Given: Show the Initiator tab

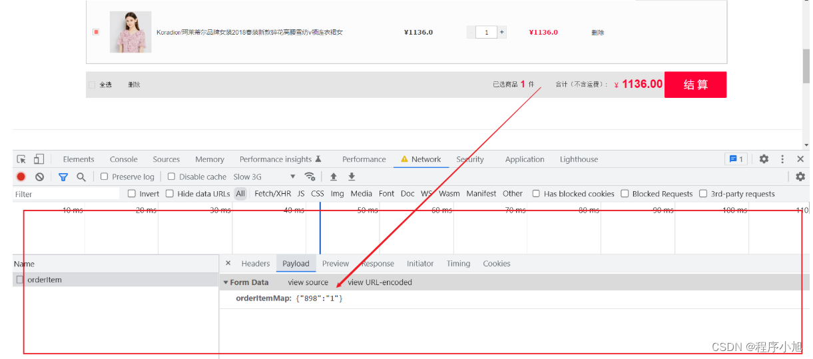Looking at the screenshot, I should pos(420,264).
